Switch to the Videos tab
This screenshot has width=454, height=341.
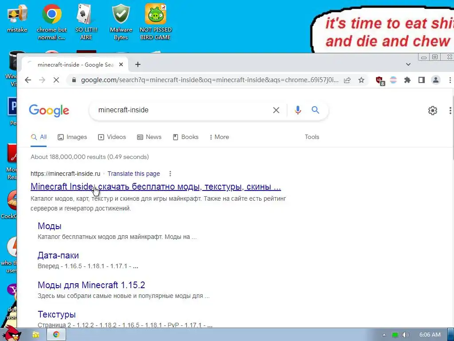[112, 137]
